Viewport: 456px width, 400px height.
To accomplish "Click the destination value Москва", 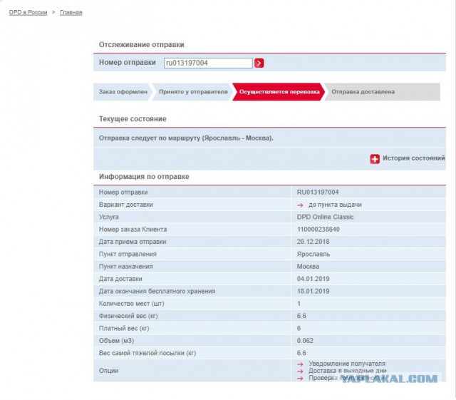I will click(x=308, y=267).
